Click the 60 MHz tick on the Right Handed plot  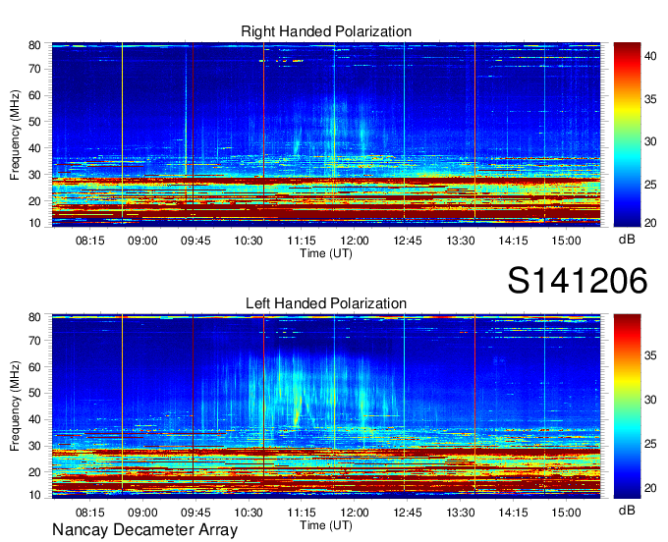pos(34,95)
